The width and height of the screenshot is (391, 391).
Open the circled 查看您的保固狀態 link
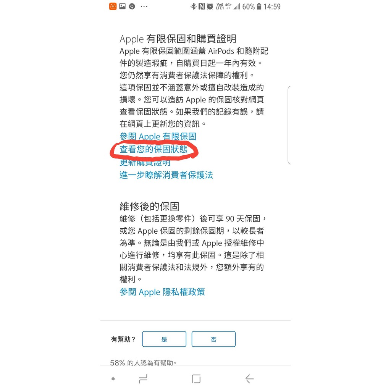coord(153,149)
